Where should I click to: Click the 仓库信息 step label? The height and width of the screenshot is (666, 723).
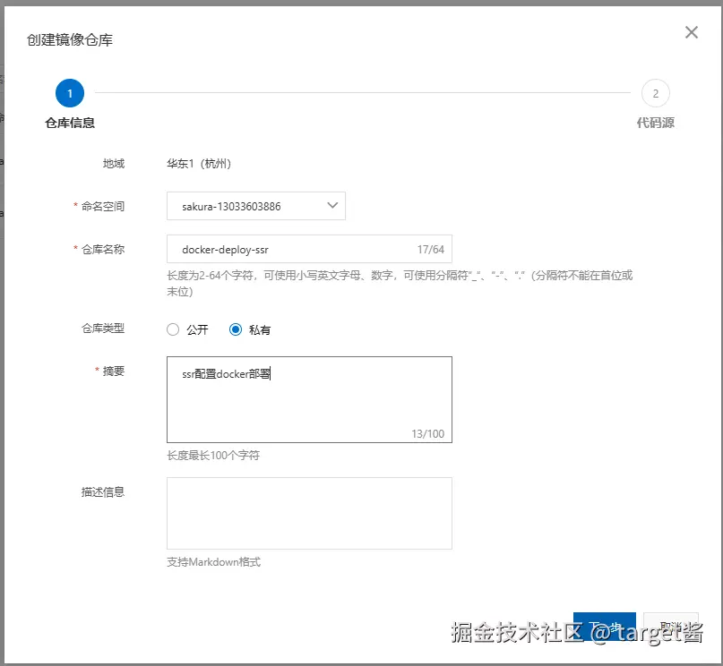[70, 123]
